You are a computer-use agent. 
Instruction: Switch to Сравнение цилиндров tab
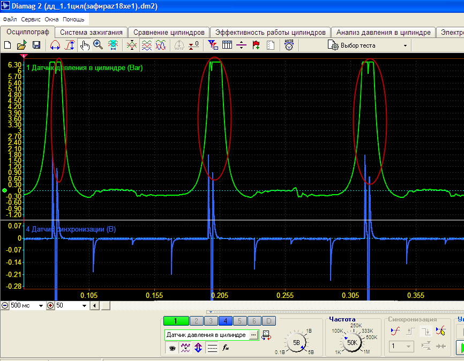coord(169,33)
